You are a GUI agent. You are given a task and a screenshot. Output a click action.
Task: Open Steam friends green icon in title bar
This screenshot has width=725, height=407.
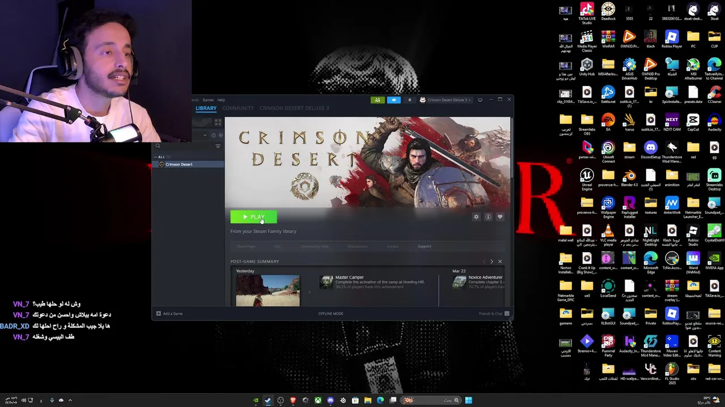[377, 100]
